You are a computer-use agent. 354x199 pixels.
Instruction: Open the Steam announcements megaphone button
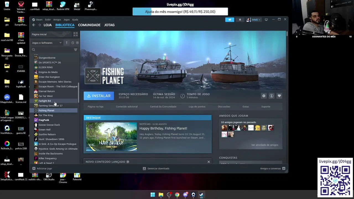point(230,20)
